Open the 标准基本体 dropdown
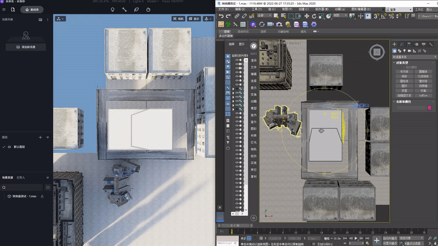This screenshot has width=438, height=246. point(413,56)
